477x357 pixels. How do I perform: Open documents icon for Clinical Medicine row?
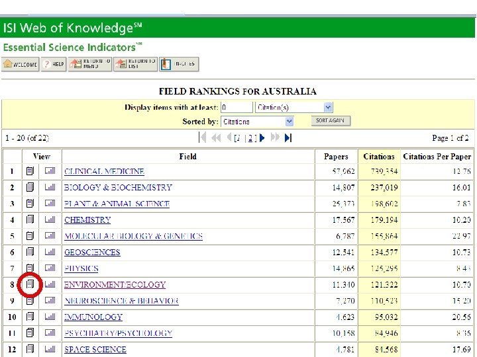30,171
